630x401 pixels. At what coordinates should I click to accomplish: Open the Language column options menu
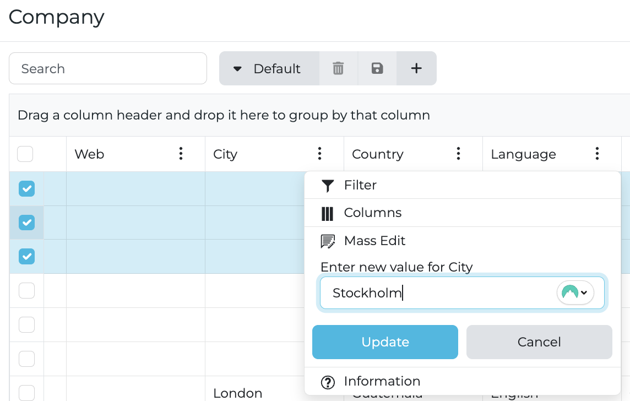tap(597, 154)
